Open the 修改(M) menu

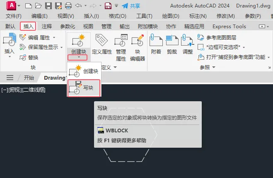point(226,16)
